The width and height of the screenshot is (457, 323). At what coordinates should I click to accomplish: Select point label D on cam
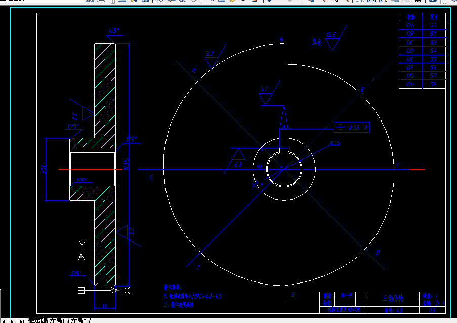tap(378, 253)
